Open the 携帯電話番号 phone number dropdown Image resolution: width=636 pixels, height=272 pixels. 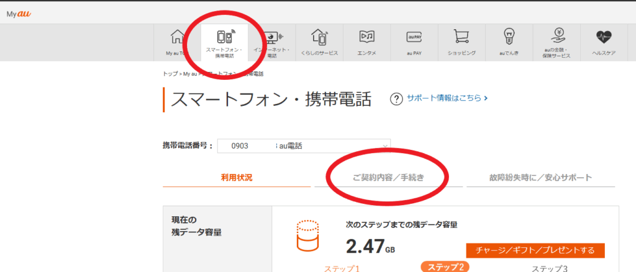[x=304, y=146]
